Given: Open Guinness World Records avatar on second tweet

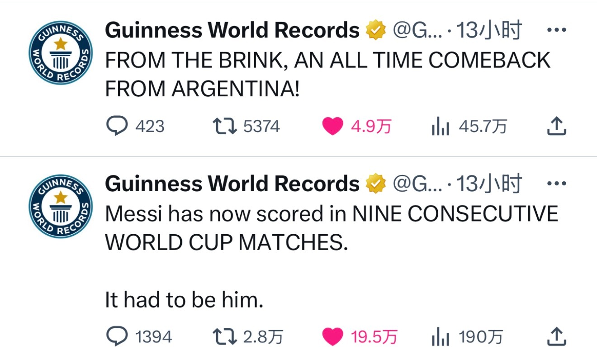Looking at the screenshot, I should (61, 206).
